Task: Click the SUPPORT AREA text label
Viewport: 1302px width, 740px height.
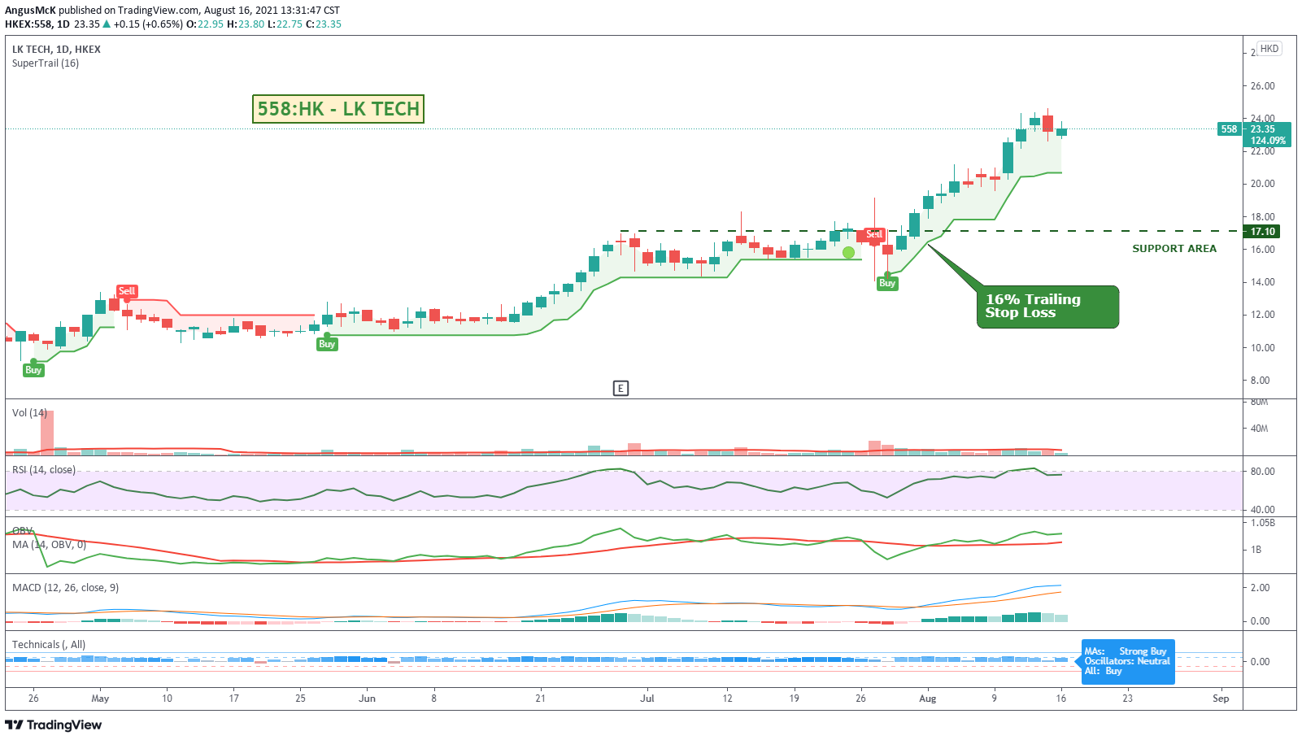Action: coord(1174,249)
